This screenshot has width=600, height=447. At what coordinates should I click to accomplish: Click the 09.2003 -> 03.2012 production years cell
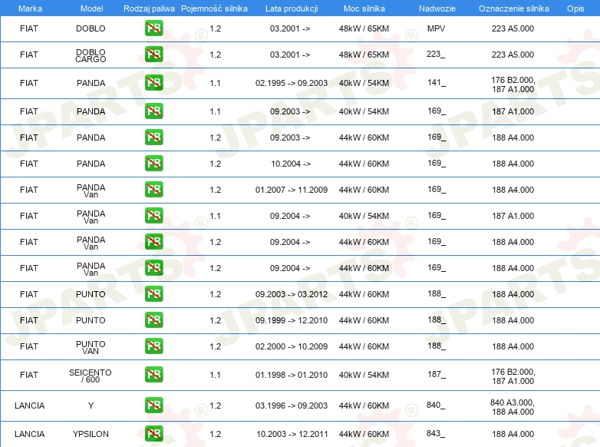tap(292, 295)
